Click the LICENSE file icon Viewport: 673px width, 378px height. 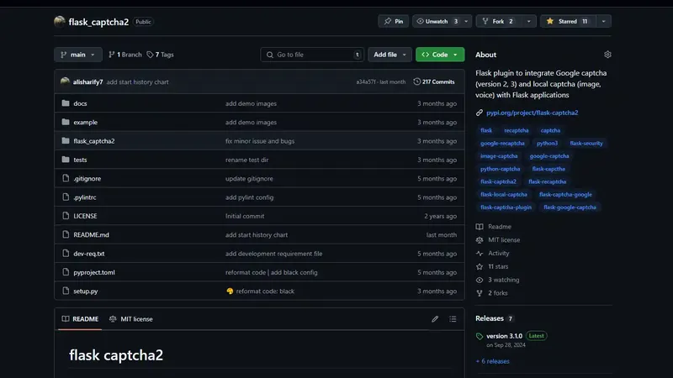(x=66, y=216)
